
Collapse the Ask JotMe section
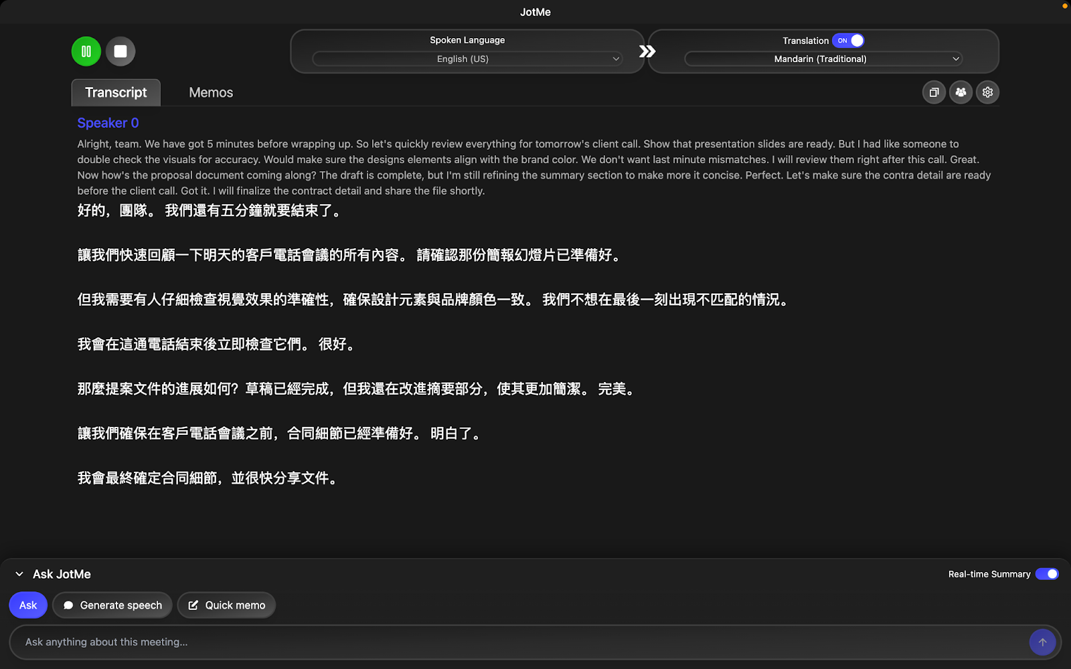tap(17, 574)
